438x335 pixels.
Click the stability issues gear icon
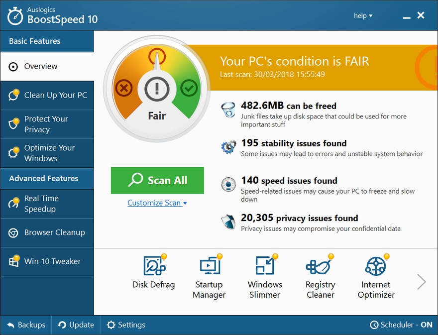coord(228,147)
